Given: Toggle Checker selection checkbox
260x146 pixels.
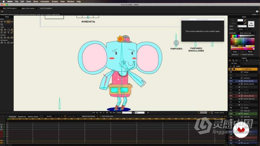Looking at the screenshot, I should [x=240, y=54].
